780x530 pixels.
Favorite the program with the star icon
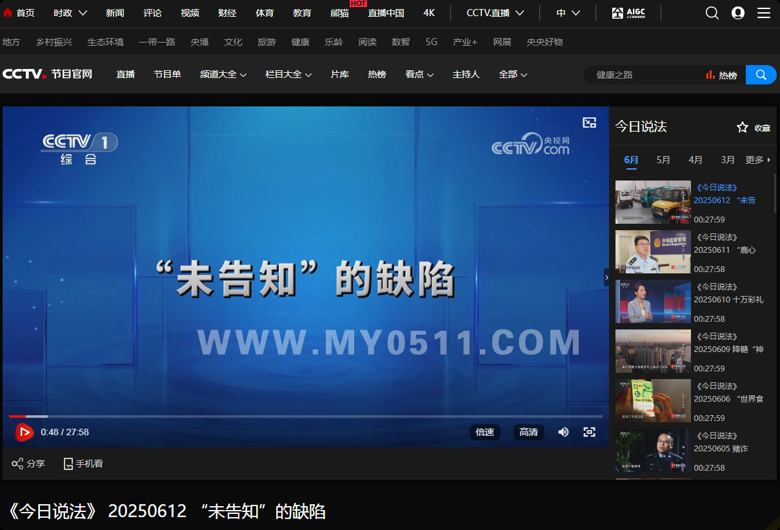click(x=743, y=128)
